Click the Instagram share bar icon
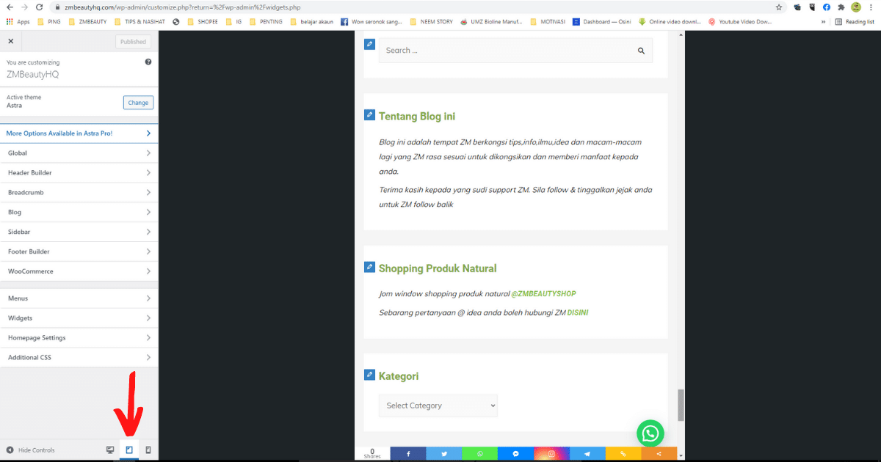Screen dimensions: 881x462 551,454
